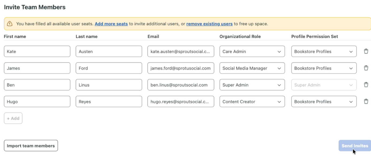Delete the Kate Austen row with trash icon

point(366,51)
